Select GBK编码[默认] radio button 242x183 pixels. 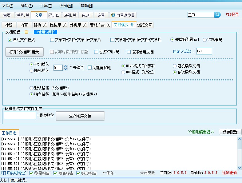172,40
